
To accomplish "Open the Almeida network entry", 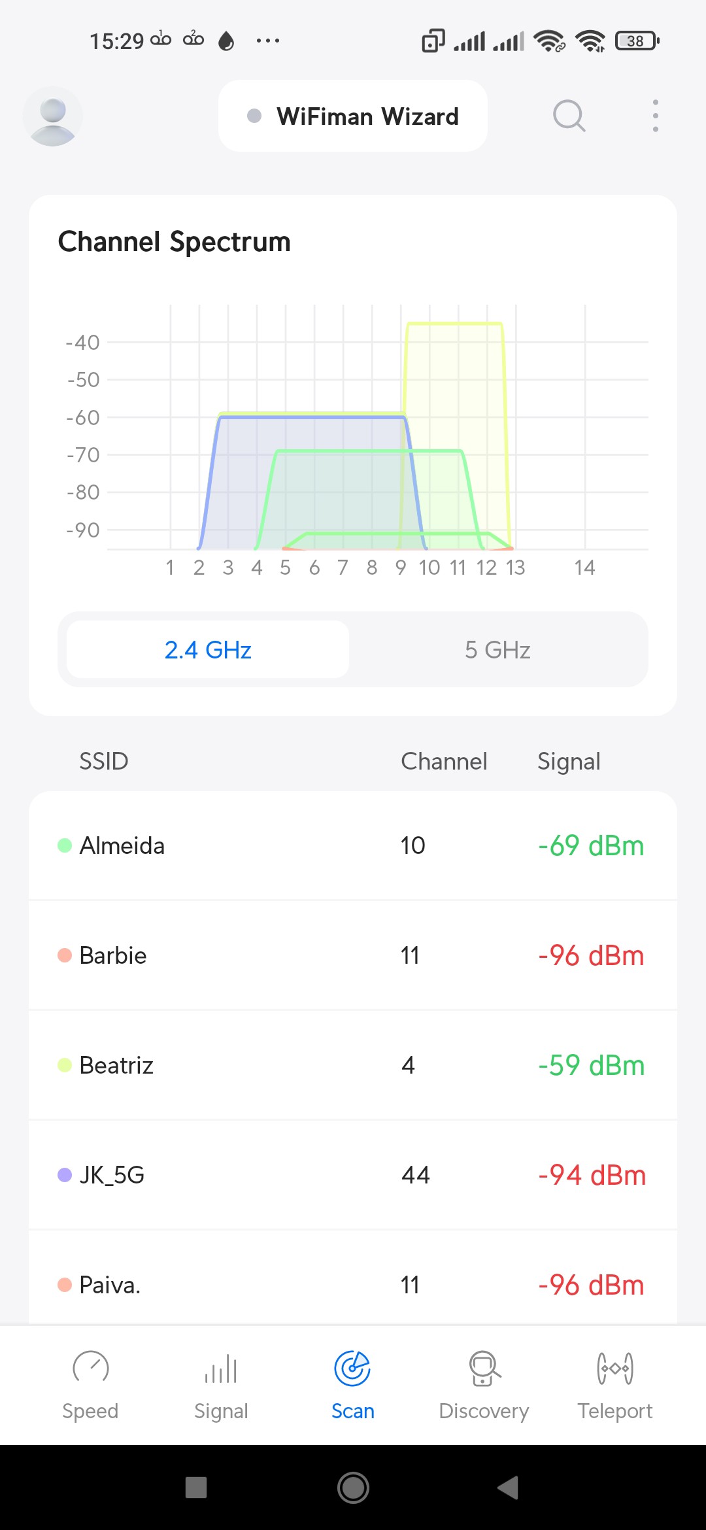I will coord(353,846).
